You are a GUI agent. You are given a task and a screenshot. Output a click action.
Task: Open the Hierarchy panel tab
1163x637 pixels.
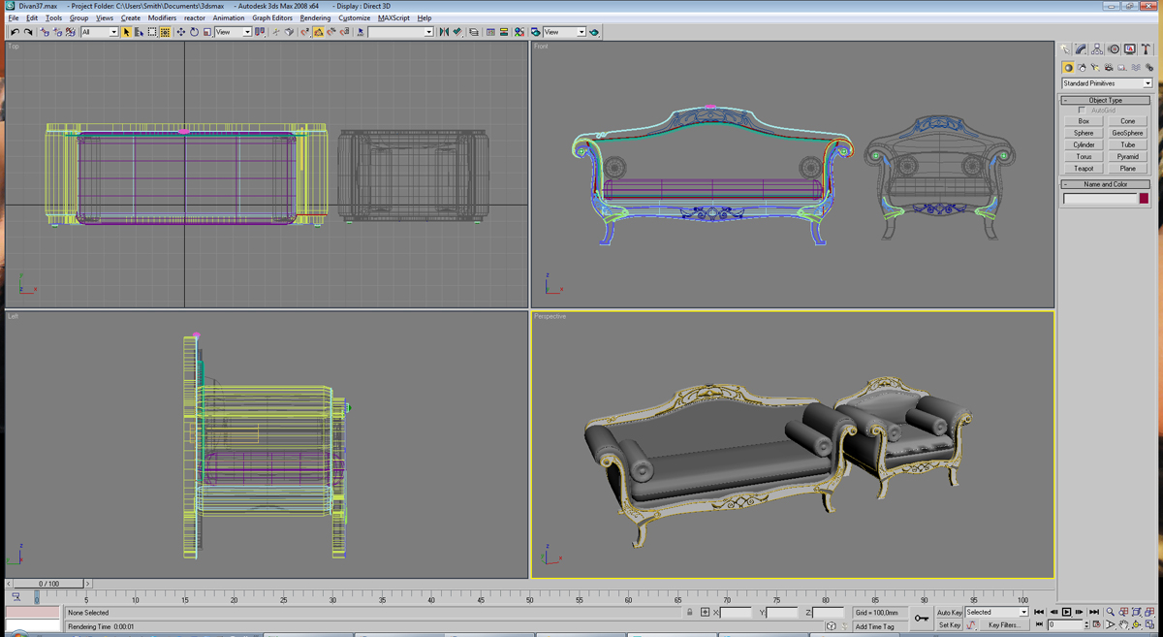tap(1097, 48)
